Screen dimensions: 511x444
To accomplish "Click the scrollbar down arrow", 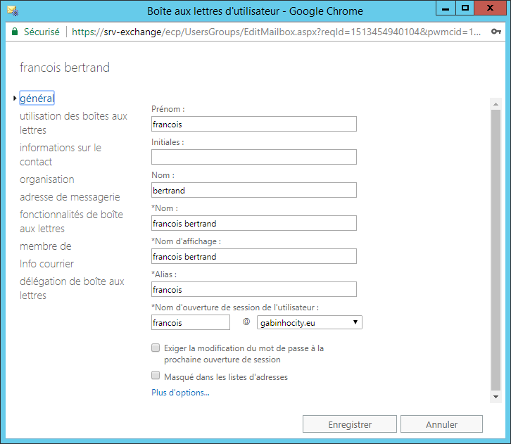I will point(496,397).
